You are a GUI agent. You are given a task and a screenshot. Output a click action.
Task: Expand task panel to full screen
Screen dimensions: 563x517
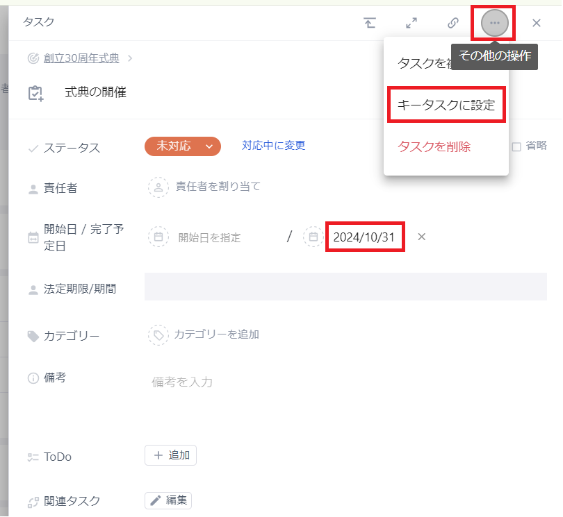(411, 23)
